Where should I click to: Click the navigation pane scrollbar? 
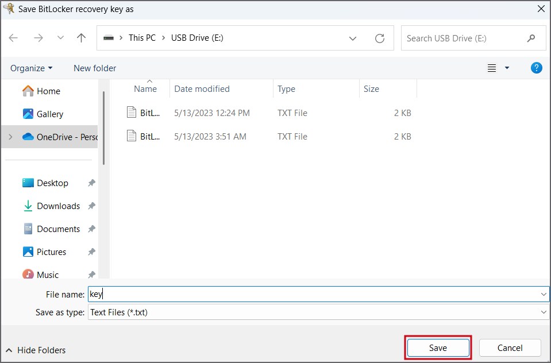(103, 128)
